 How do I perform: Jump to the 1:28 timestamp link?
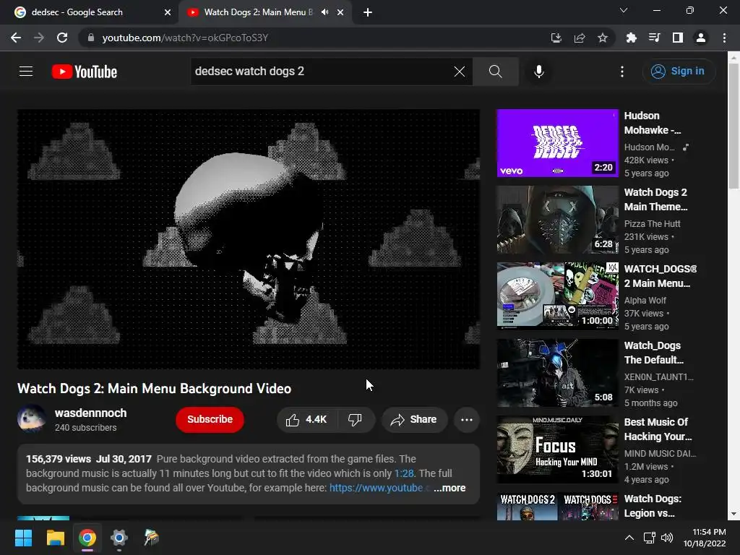pyautogui.click(x=403, y=473)
